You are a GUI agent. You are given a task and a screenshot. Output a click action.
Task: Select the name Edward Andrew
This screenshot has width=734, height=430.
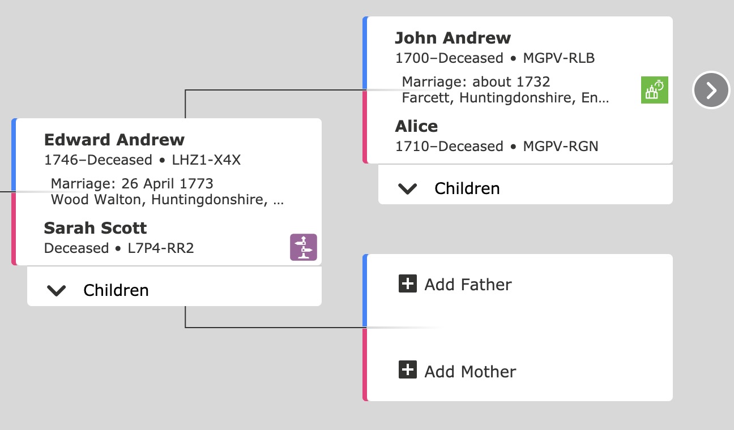114,139
